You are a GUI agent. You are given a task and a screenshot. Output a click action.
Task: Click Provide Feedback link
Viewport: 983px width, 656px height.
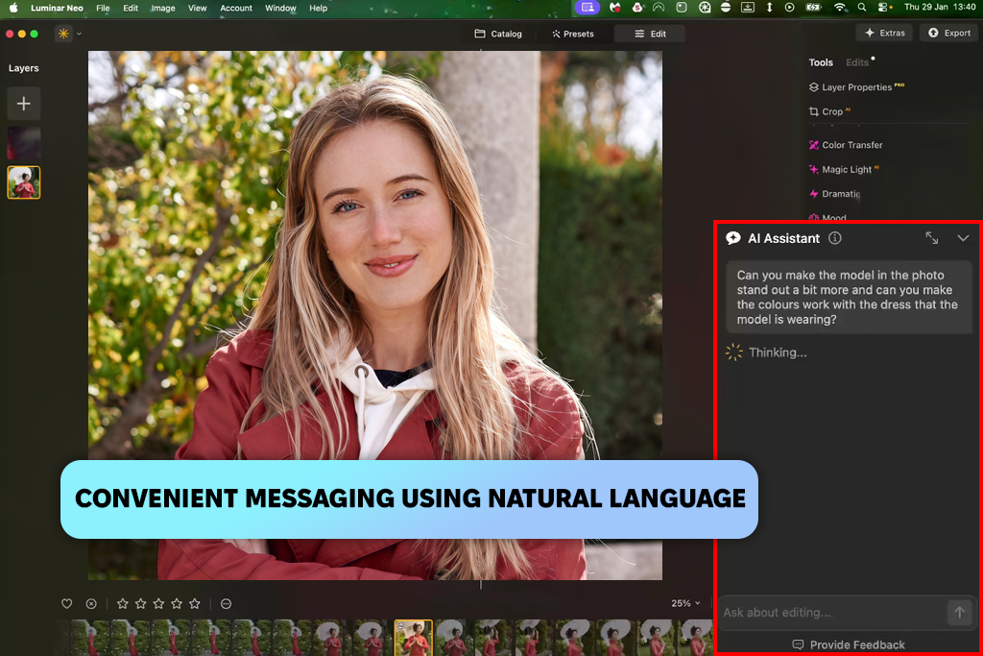click(x=849, y=644)
